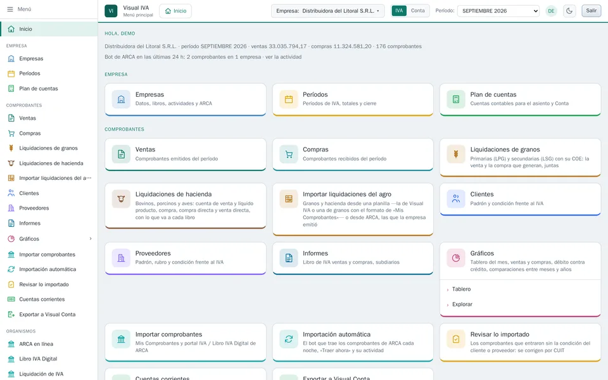Click the 'HOLA, DEMO' greeting text

[120, 34]
